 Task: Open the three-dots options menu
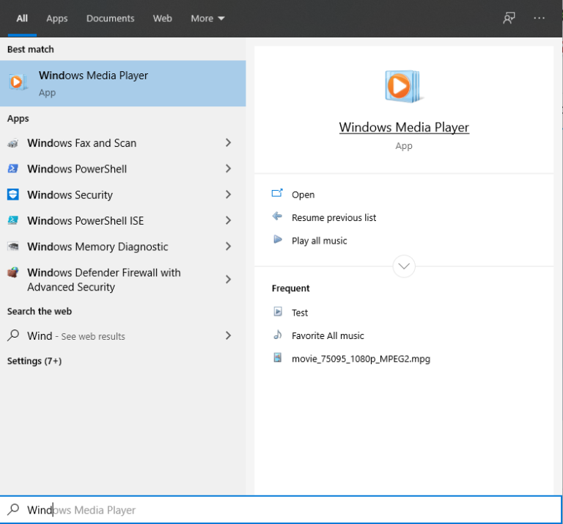point(540,18)
